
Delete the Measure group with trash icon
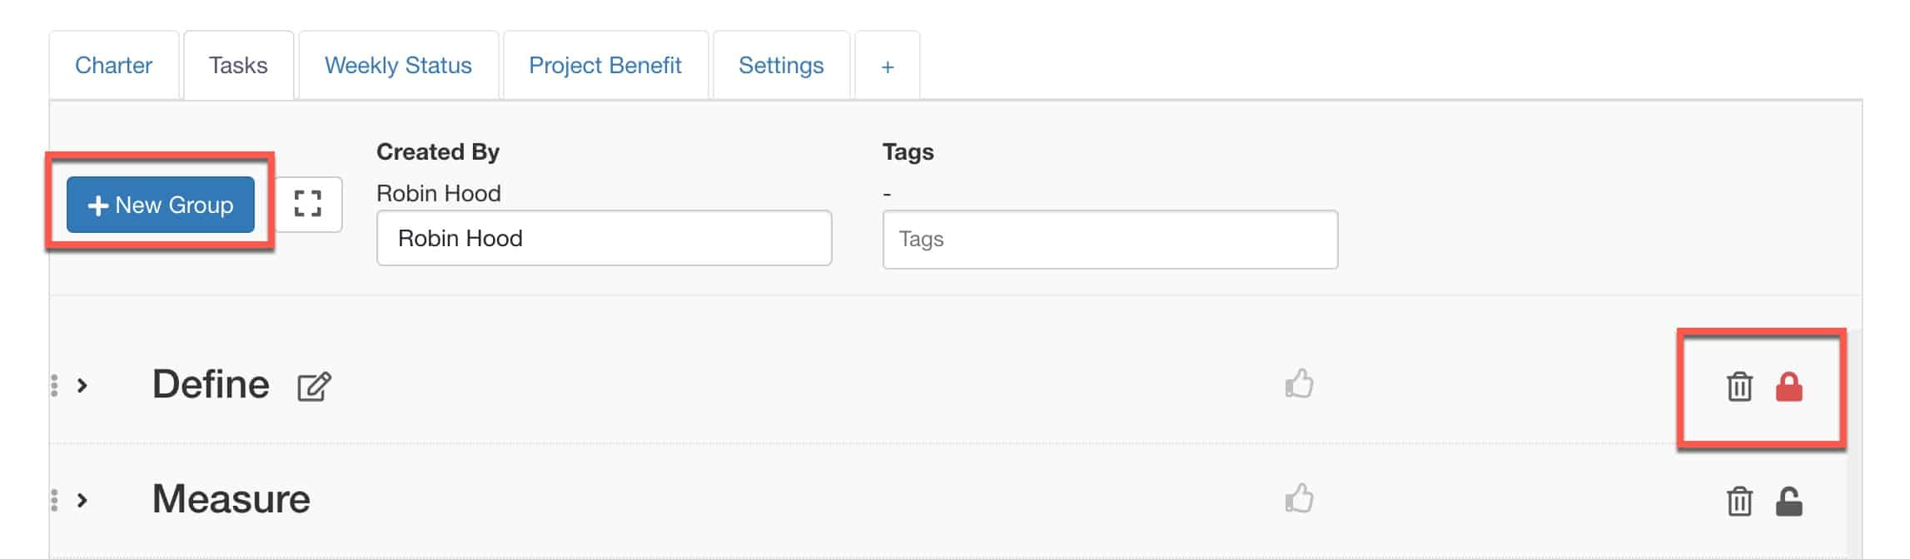1739,502
